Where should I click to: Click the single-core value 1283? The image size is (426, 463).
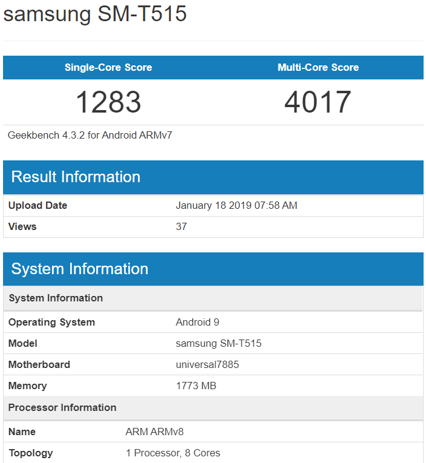pos(108,102)
